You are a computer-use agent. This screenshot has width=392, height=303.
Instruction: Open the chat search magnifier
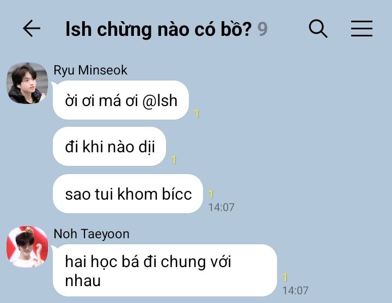point(318,29)
